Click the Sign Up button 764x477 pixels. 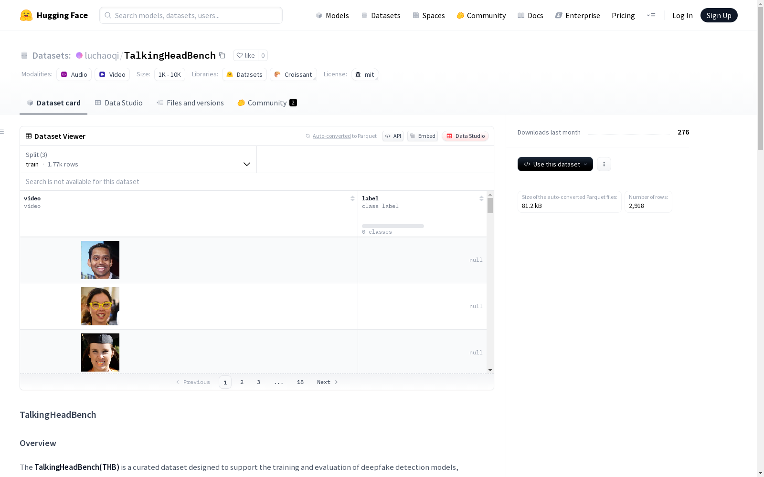(719, 15)
